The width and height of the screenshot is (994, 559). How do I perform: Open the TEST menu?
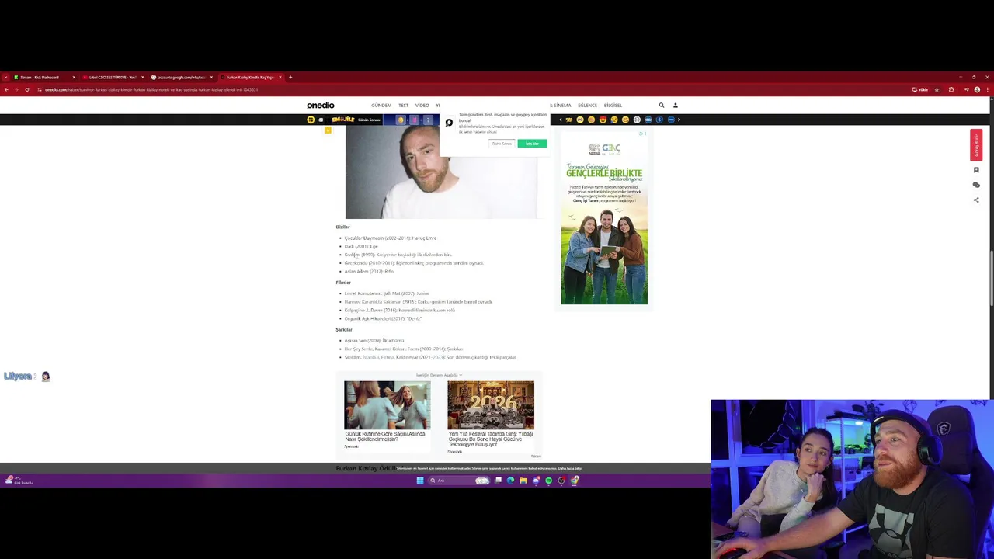pyautogui.click(x=404, y=106)
